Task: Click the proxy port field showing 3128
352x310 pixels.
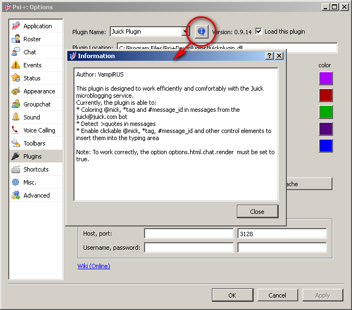Action: (281, 233)
